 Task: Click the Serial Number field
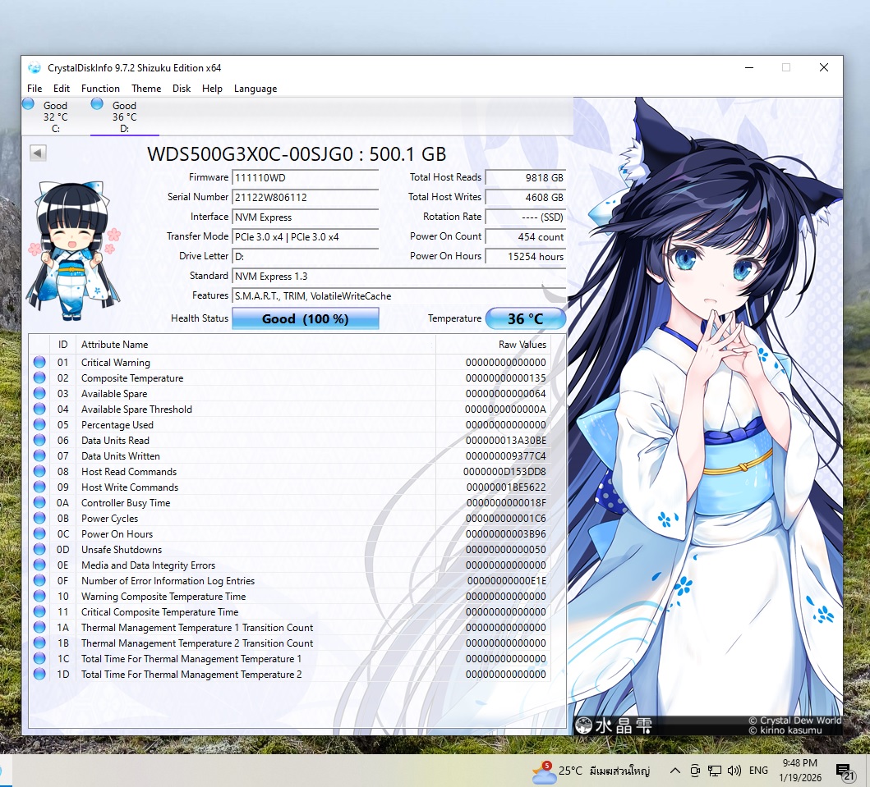305,198
